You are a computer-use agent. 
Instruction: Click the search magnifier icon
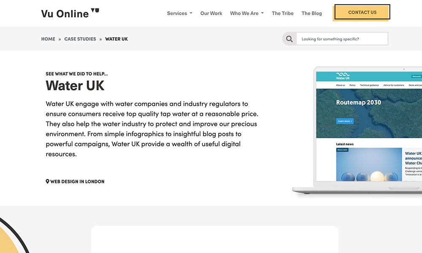click(289, 39)
